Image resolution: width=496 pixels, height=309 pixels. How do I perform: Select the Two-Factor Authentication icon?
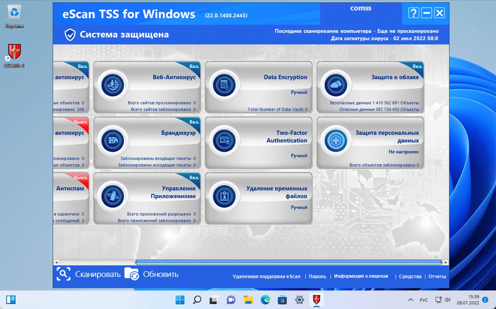click(x=224, y=141)
